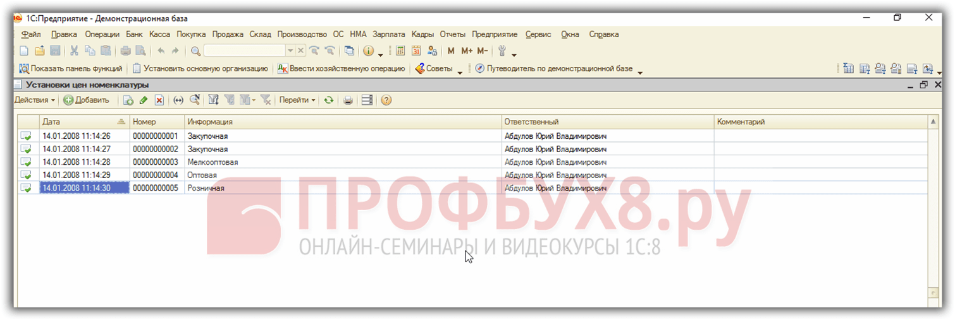The image size is (955, 320).
Task: Click the Paste clipboard icon
Action: click(x=106, y=51)
